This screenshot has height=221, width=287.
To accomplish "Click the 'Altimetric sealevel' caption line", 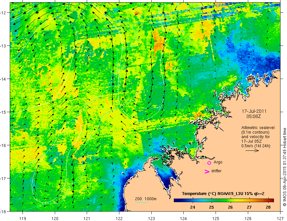I will point(258,128).
